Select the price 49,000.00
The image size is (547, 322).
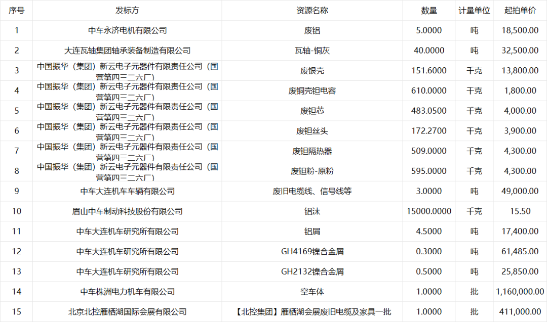[x=520, y=192]
